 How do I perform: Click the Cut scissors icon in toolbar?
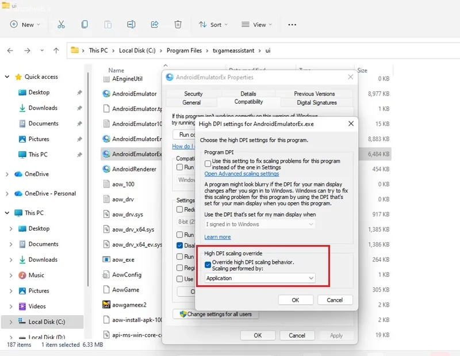[61, 25]
